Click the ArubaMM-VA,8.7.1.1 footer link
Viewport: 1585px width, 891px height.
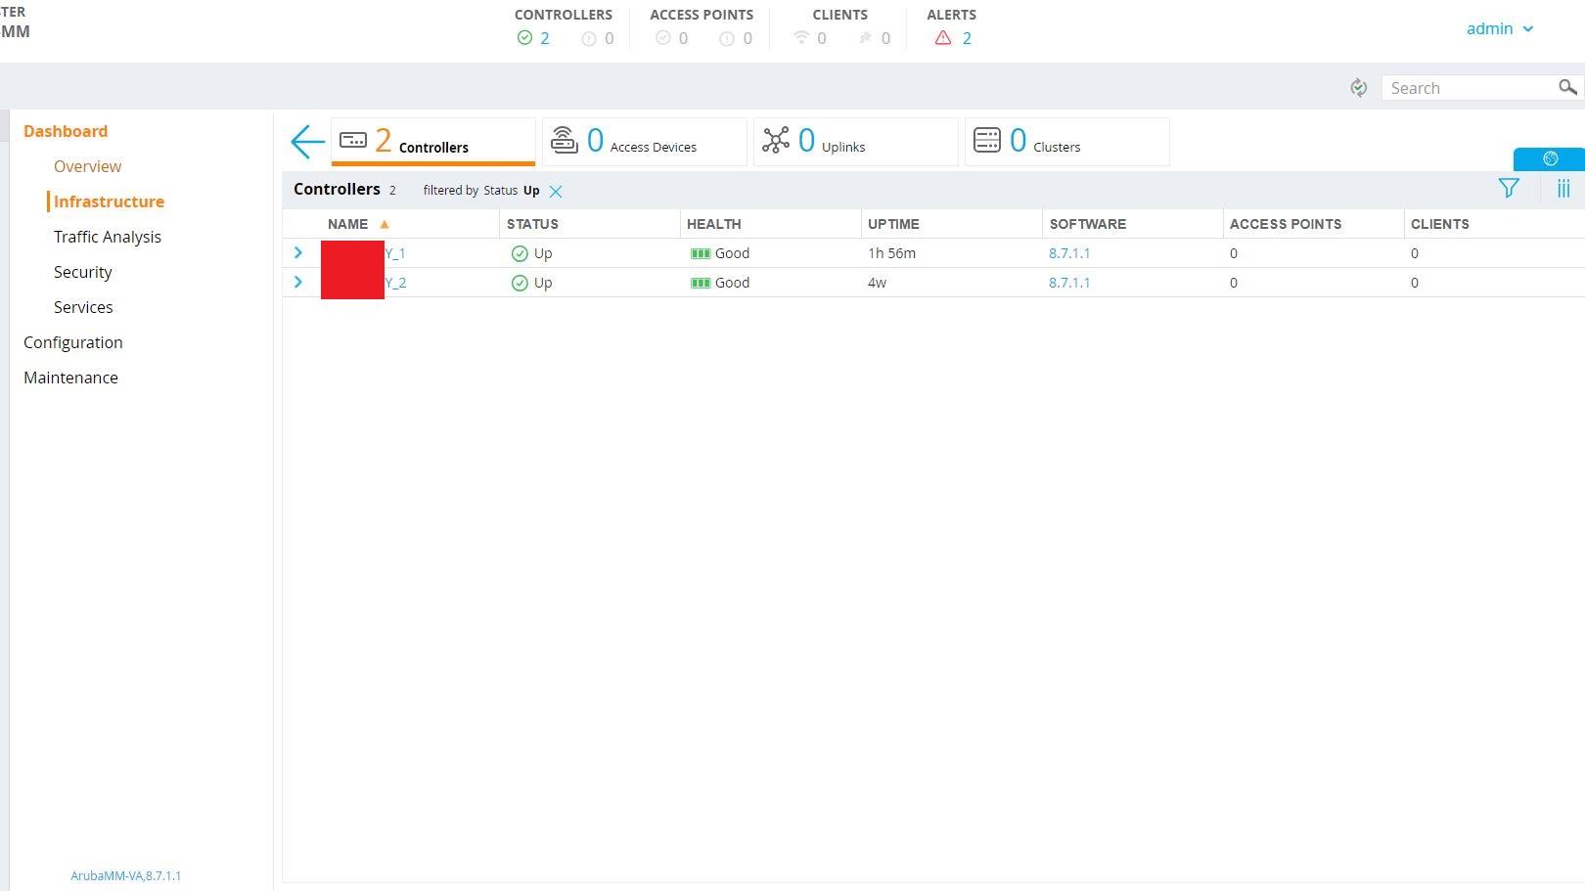(x=125, y=876)
